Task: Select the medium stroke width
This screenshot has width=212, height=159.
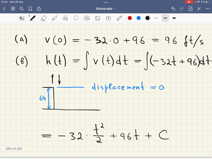Action: [165, 18]
